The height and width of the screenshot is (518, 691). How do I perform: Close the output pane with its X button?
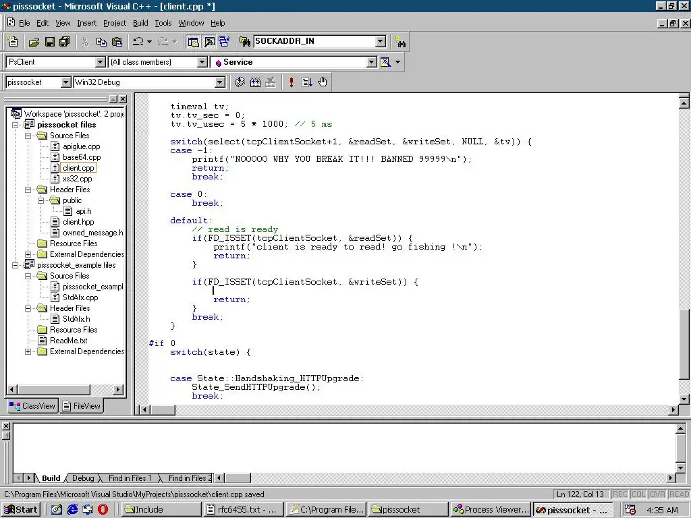(5, 426)
